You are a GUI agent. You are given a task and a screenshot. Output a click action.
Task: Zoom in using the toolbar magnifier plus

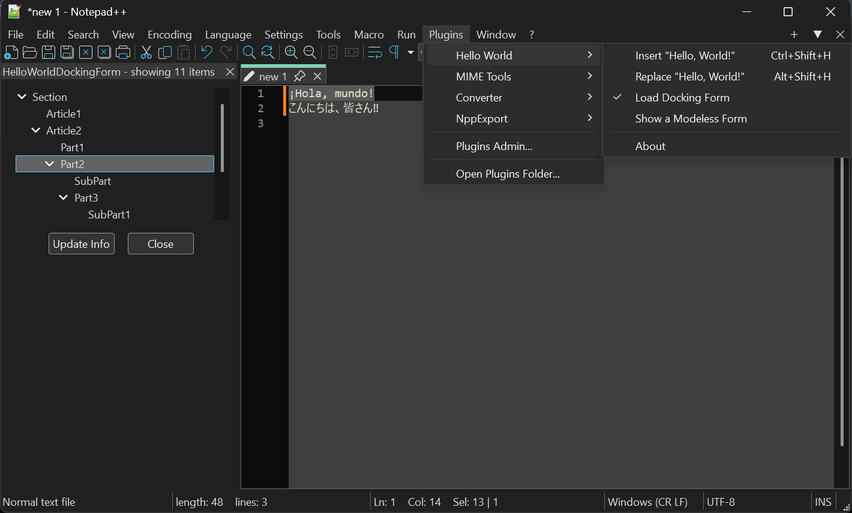[291, 52]
